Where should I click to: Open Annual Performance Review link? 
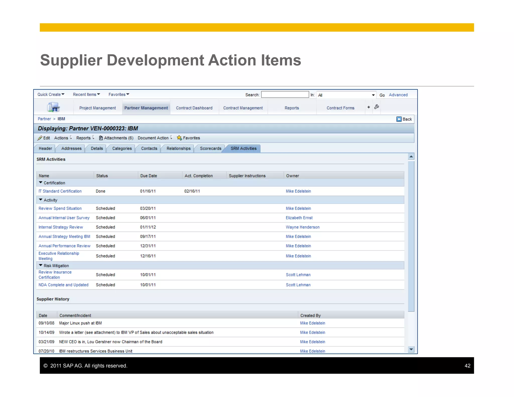[65, 246]
